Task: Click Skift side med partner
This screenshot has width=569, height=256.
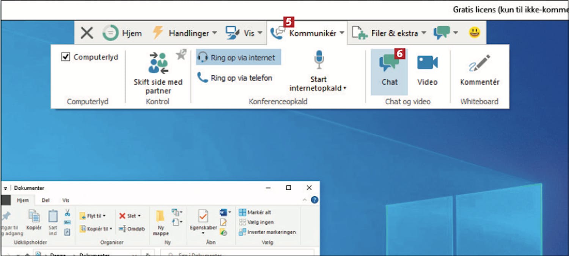Action: pyautogui.click(x=158, y=73)
